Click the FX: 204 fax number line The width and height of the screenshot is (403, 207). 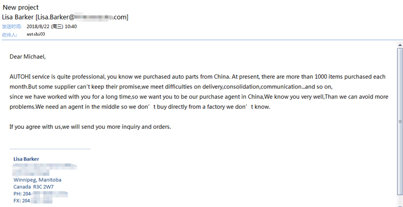[x=33, y=201]
